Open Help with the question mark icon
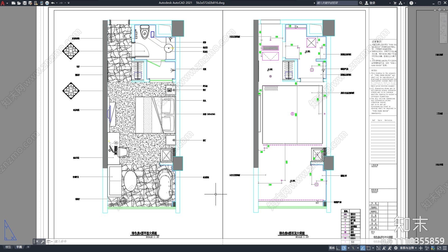This screenshot has height=252, width=448. pyautogui.click(x=411, y=3)
